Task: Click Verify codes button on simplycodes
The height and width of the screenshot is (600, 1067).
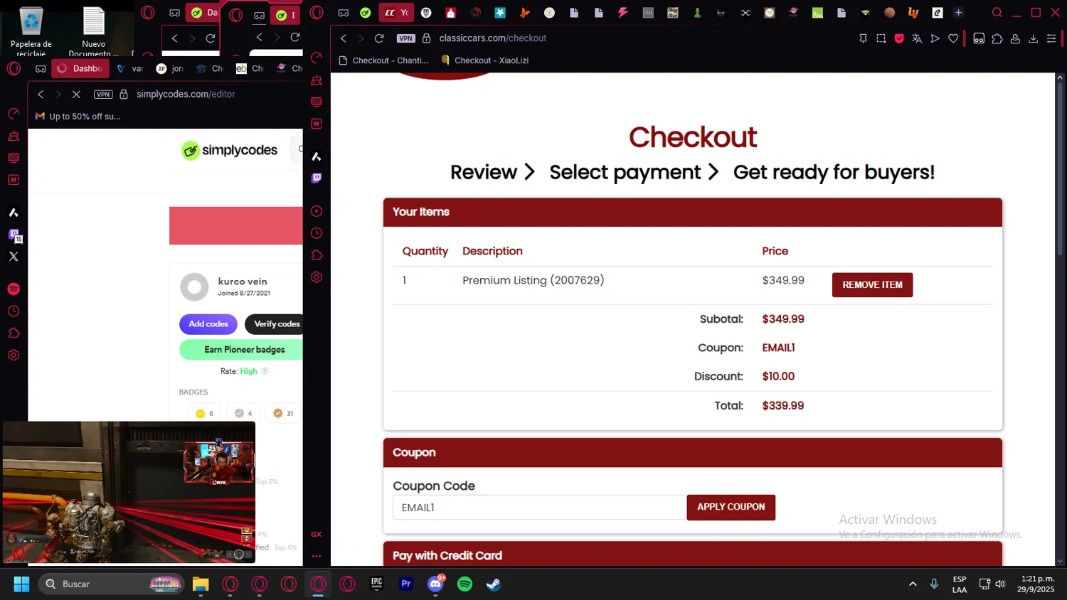Action: [x=275, y=324]
